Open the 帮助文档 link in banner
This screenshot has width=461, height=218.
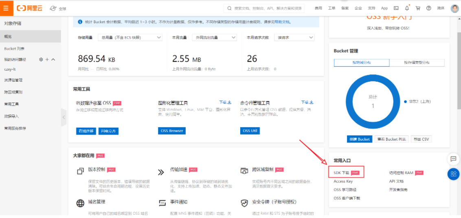(x=282, y=22)
